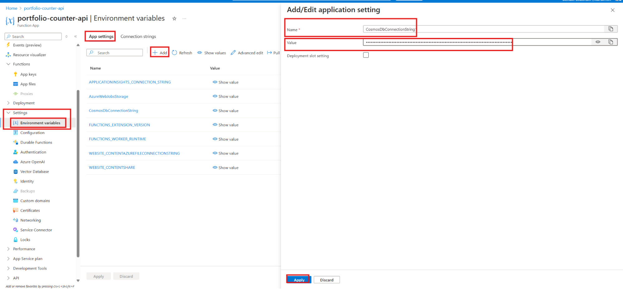Select Identity under Settings
623x289 pixels.
click(x=27, y=181)
